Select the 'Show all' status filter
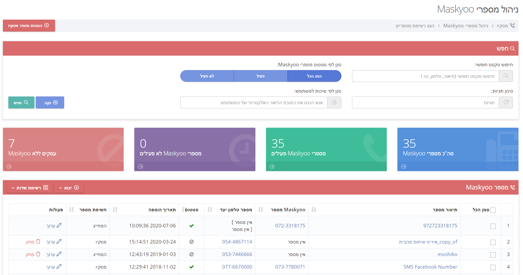This screenshot has height=275, width=523. [314, 76]
